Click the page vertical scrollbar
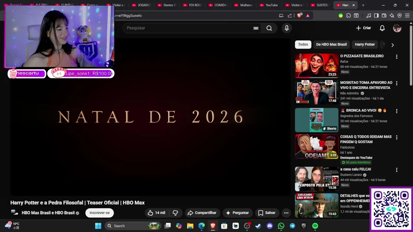Image resolution: width=413 pixels, height=232 pixels. pos(411,55)
